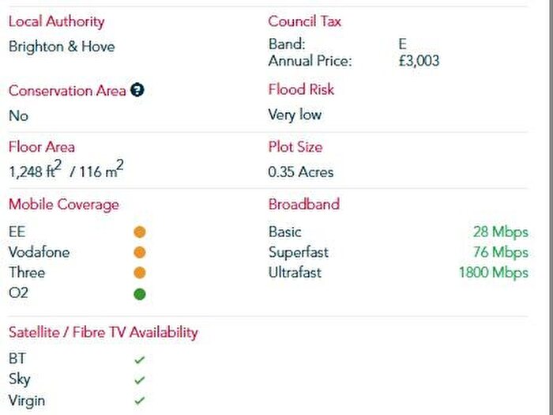Click the orange coverage dot for EE

pos(140,232)
